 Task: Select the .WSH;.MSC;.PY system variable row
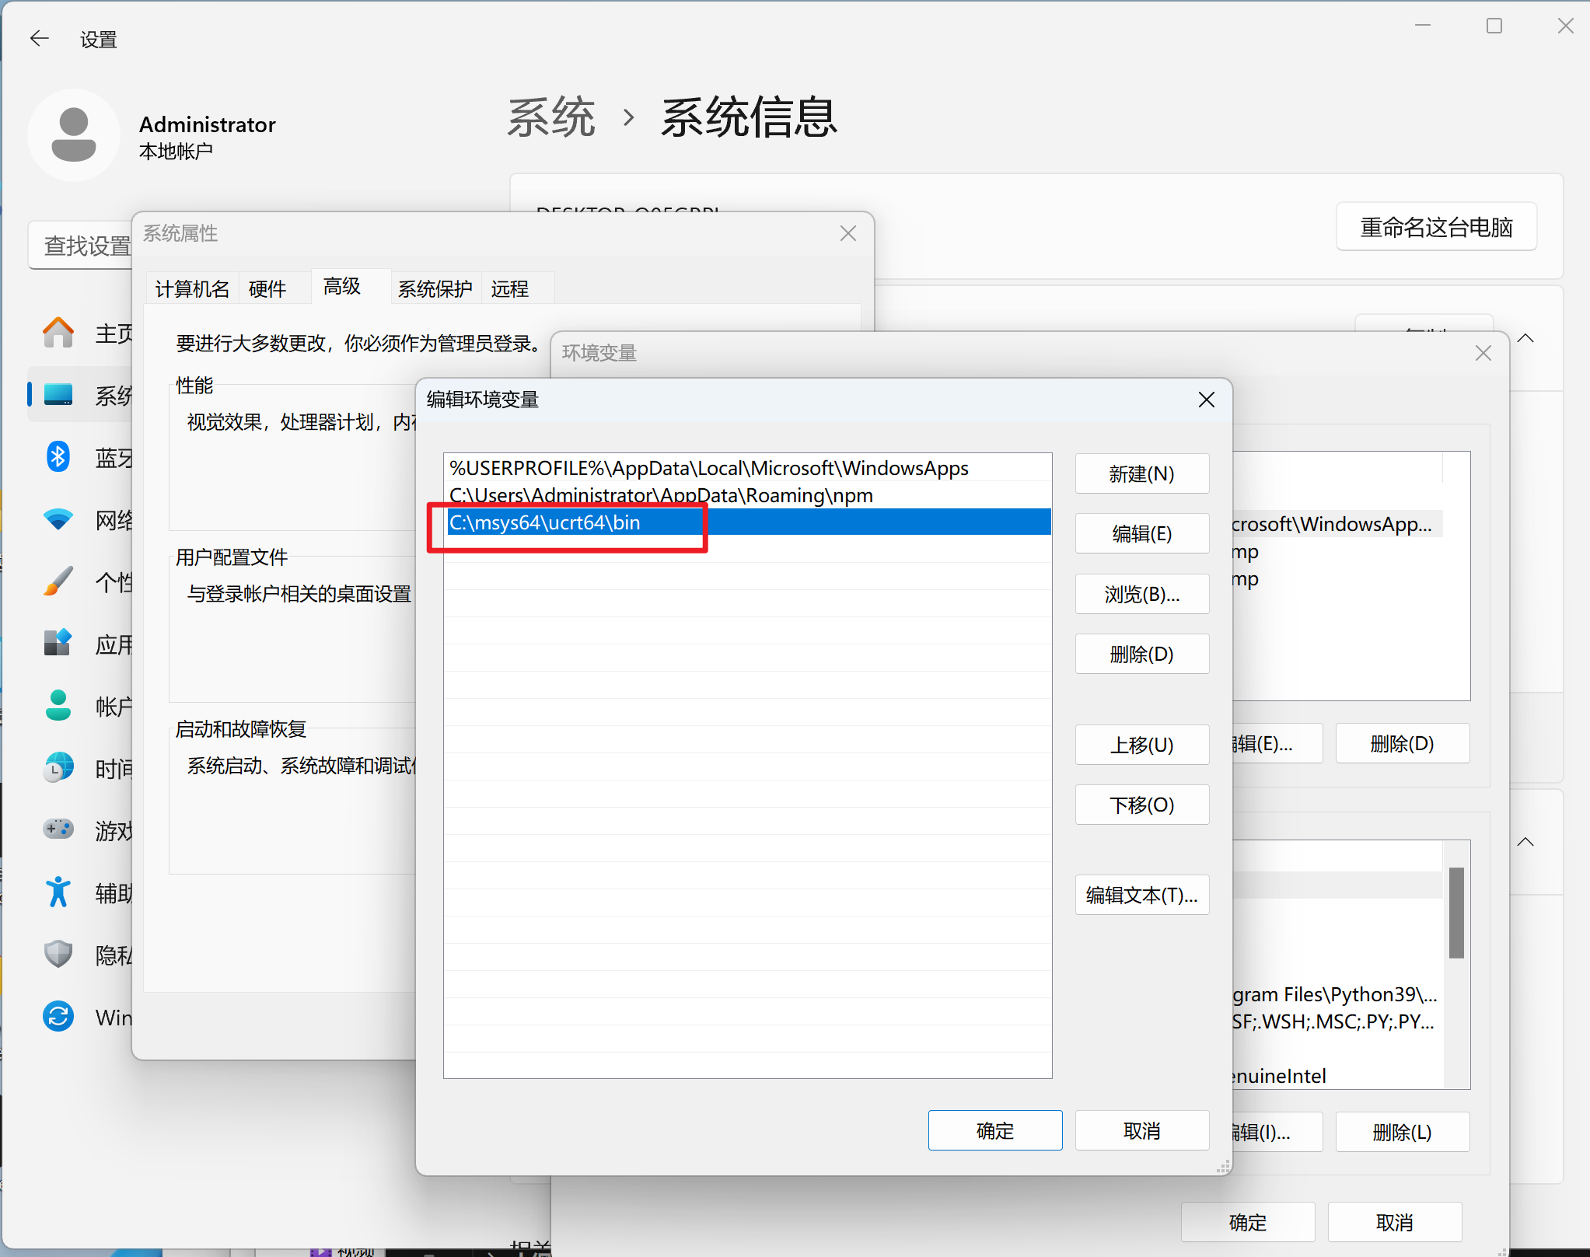[x=1337, y=1021]
